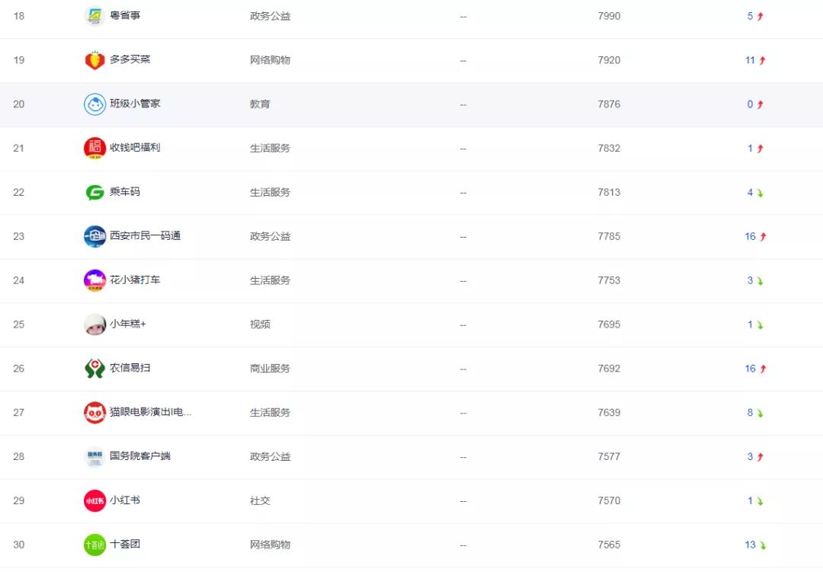
Task: Click the 教育 category in row 20
Action: [x=260, y=104]
